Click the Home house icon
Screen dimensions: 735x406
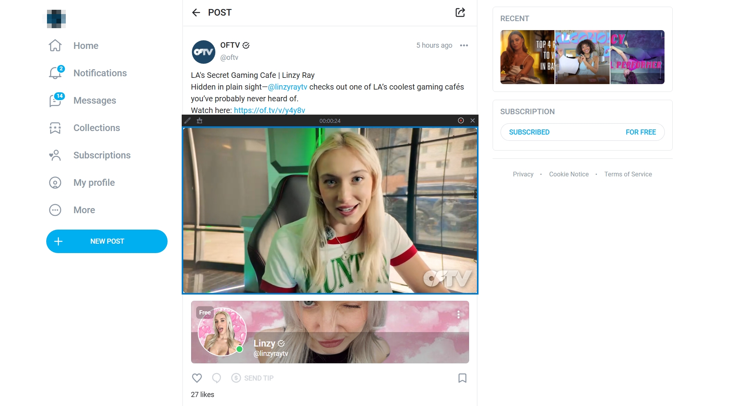[x=55, y=46]
